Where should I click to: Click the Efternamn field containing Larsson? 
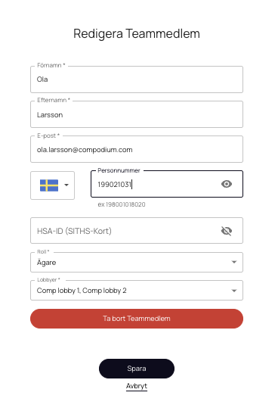click(x=137, y=114)
